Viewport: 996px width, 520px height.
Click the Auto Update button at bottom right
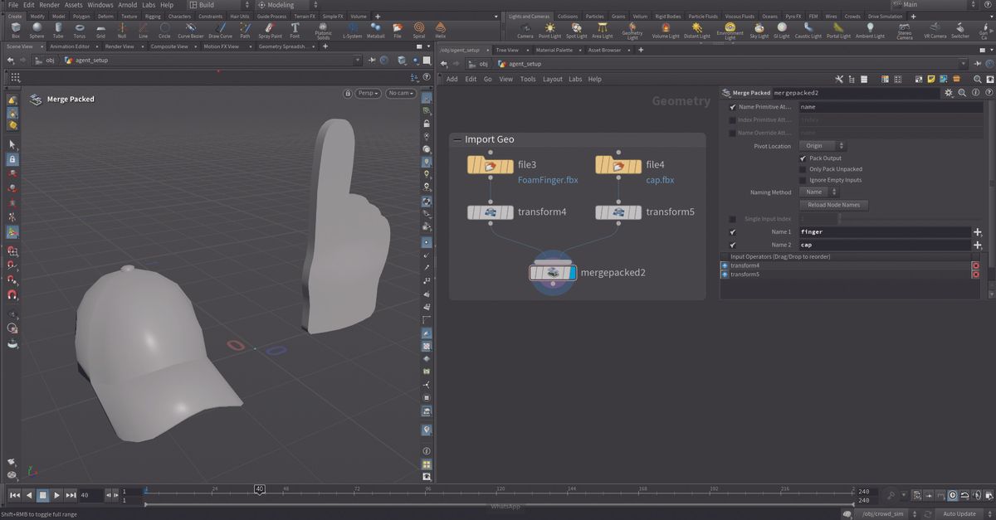click(958, 513)
